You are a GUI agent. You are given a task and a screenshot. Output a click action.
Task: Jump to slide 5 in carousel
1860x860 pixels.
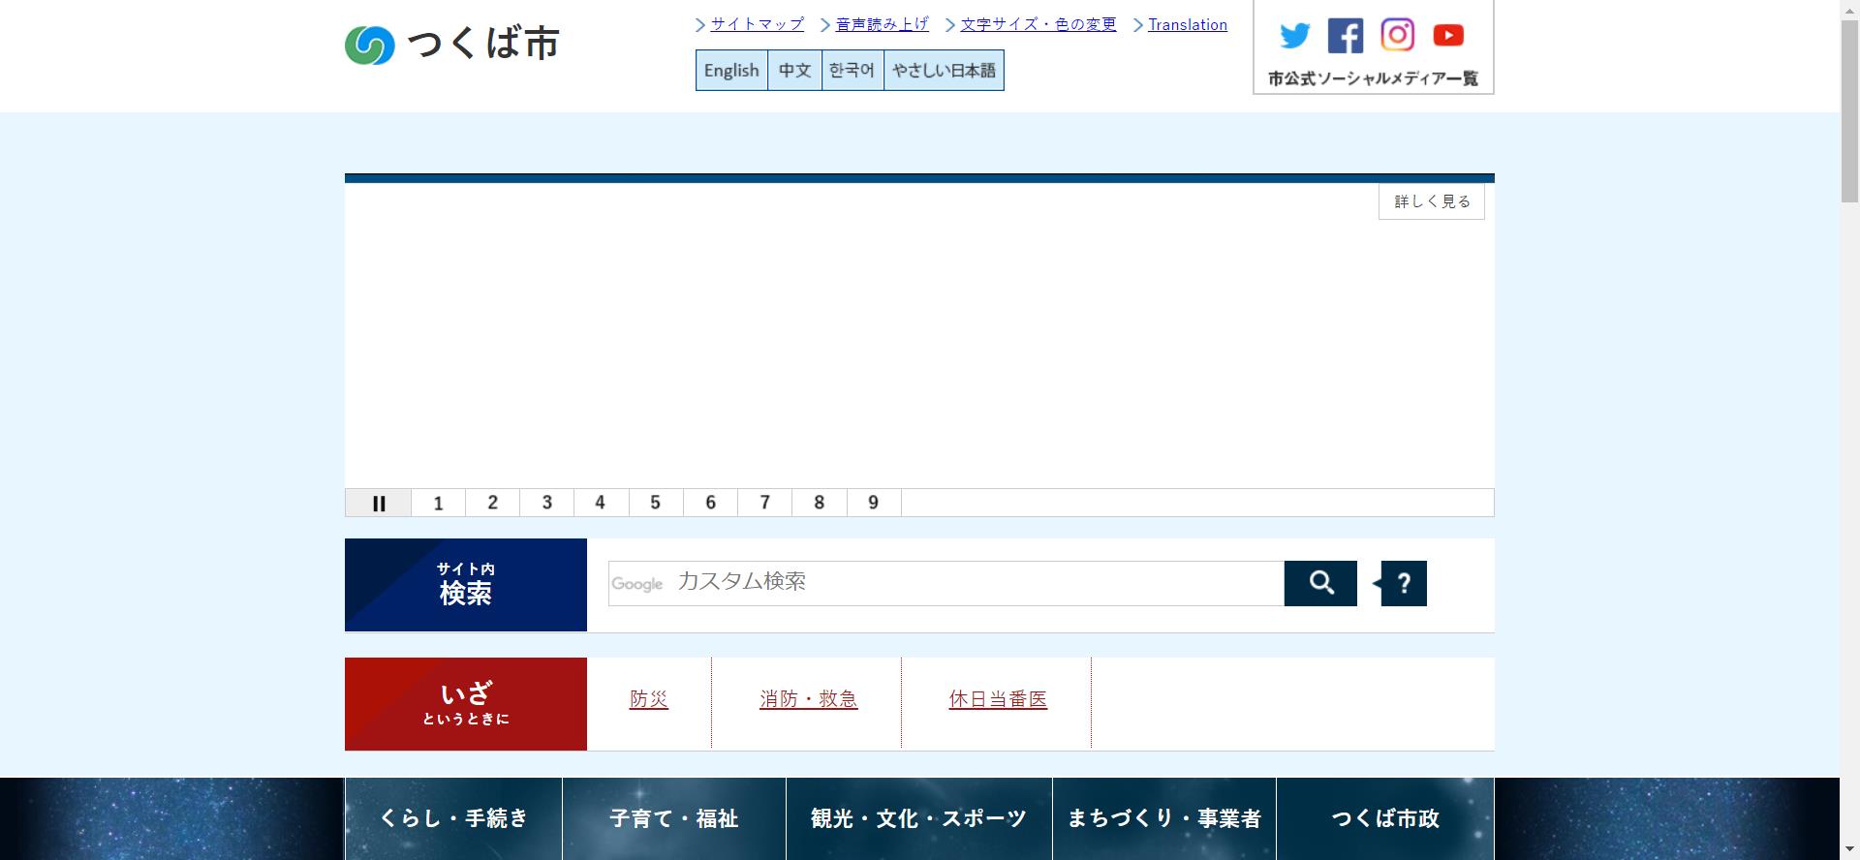point(655,503)
